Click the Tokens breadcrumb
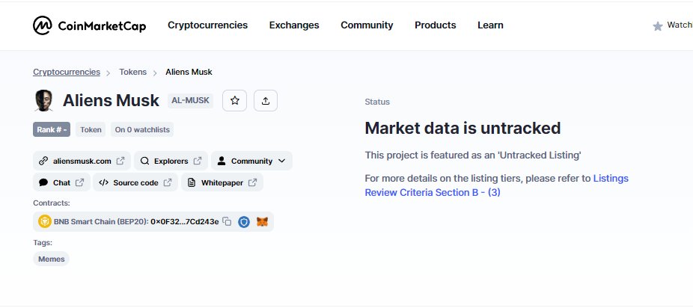Image resolution: width=693 pixels, height=308 pixels. (x=132, y=72)
